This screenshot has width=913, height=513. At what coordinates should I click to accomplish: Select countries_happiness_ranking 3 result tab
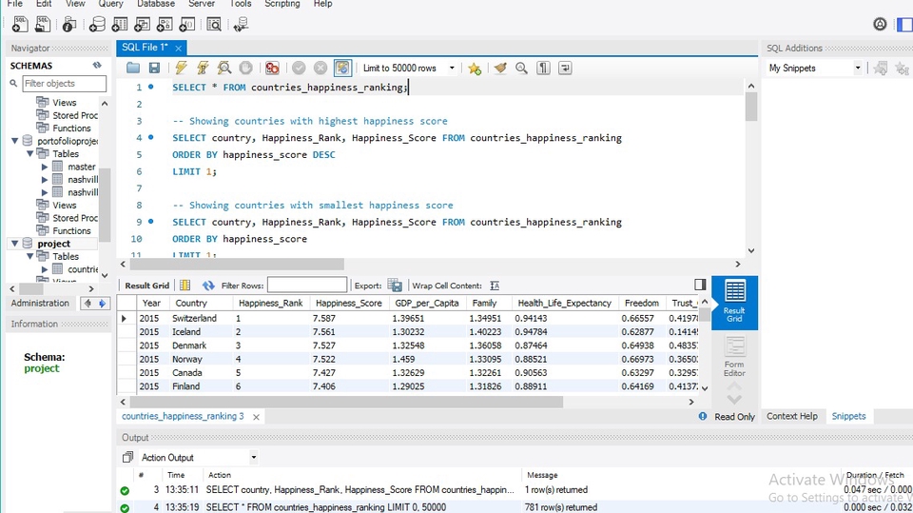click(x=183, y=416)
